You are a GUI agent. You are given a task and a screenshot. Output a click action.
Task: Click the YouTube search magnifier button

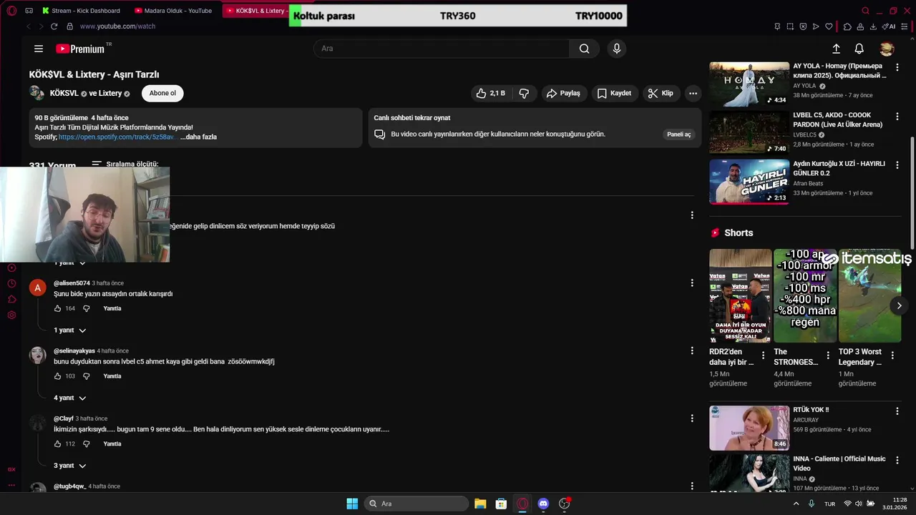click(584, 49)
